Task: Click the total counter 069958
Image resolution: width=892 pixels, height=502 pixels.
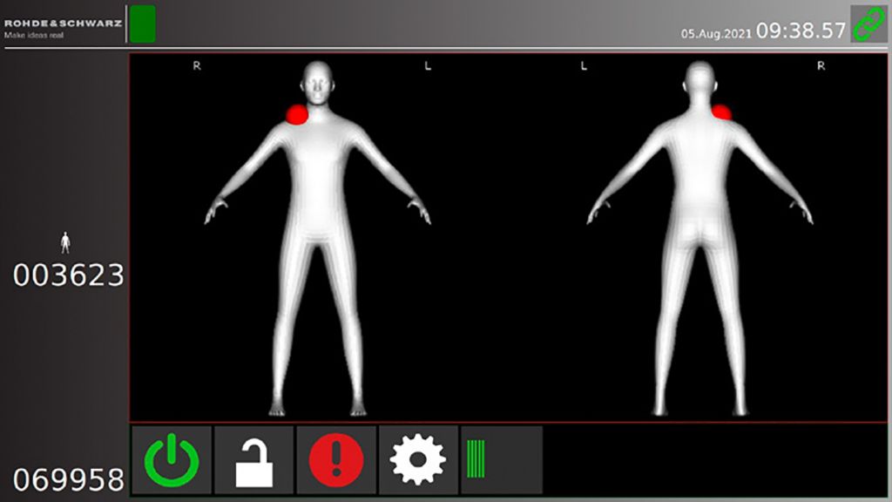Action: coord(68,479)
